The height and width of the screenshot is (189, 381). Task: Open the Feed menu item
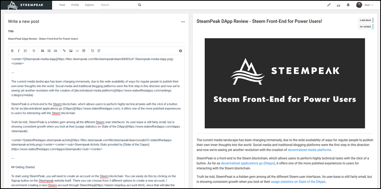point(62,5)
